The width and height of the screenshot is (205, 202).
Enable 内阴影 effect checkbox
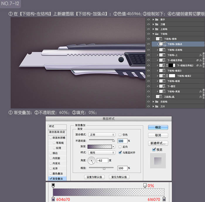coord(51,158)
